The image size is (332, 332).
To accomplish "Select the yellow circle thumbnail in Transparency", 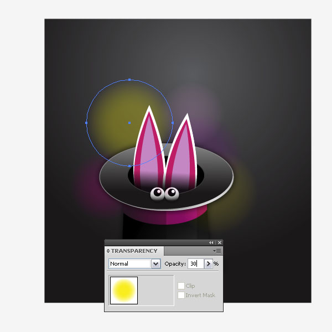I will click(124, 290).
